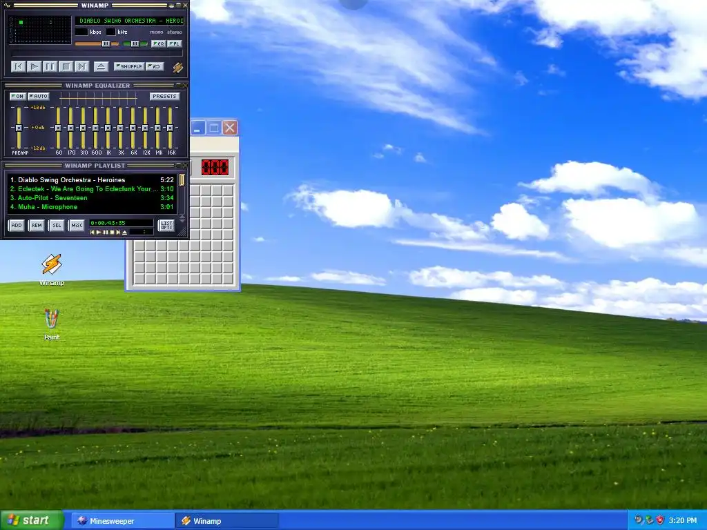Open file with the Eject button

(x=101, y=67)
